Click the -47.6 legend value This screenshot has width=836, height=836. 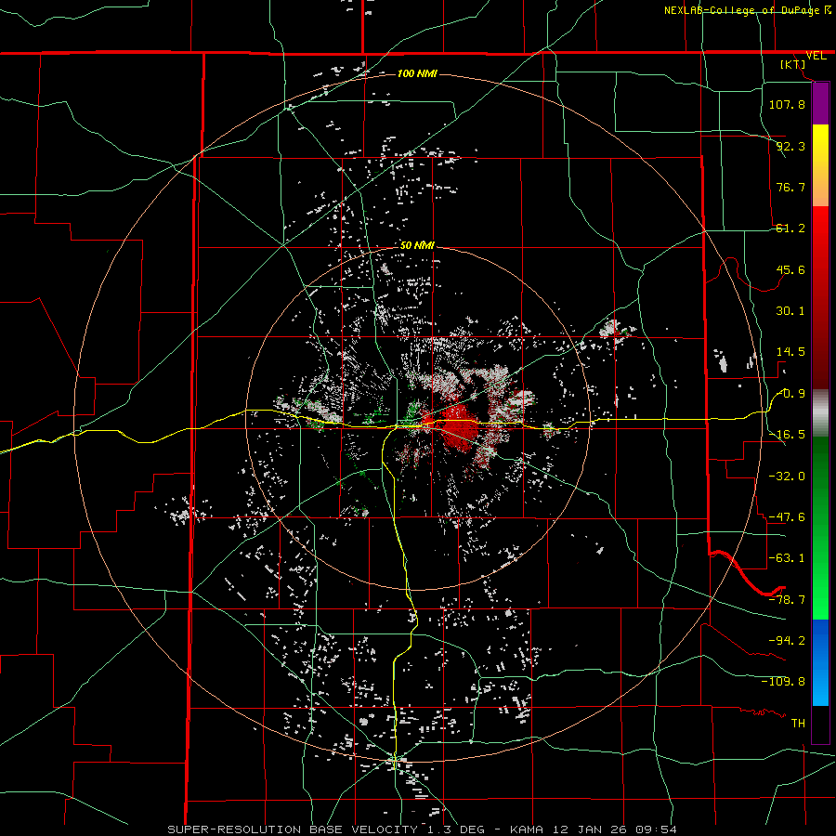coord(787,517)
